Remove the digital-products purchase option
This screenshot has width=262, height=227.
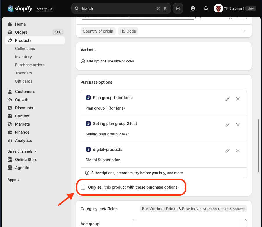click(x=238, y=151)
